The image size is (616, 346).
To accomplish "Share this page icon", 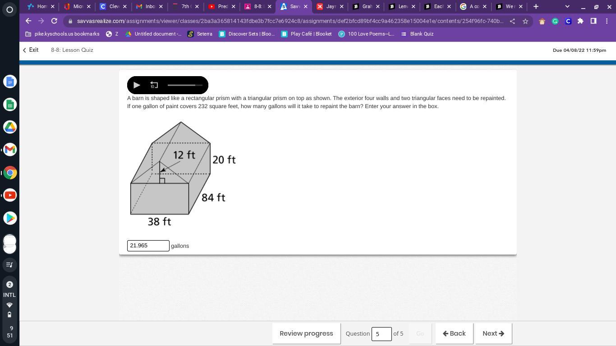I will [x=512, y=21].
